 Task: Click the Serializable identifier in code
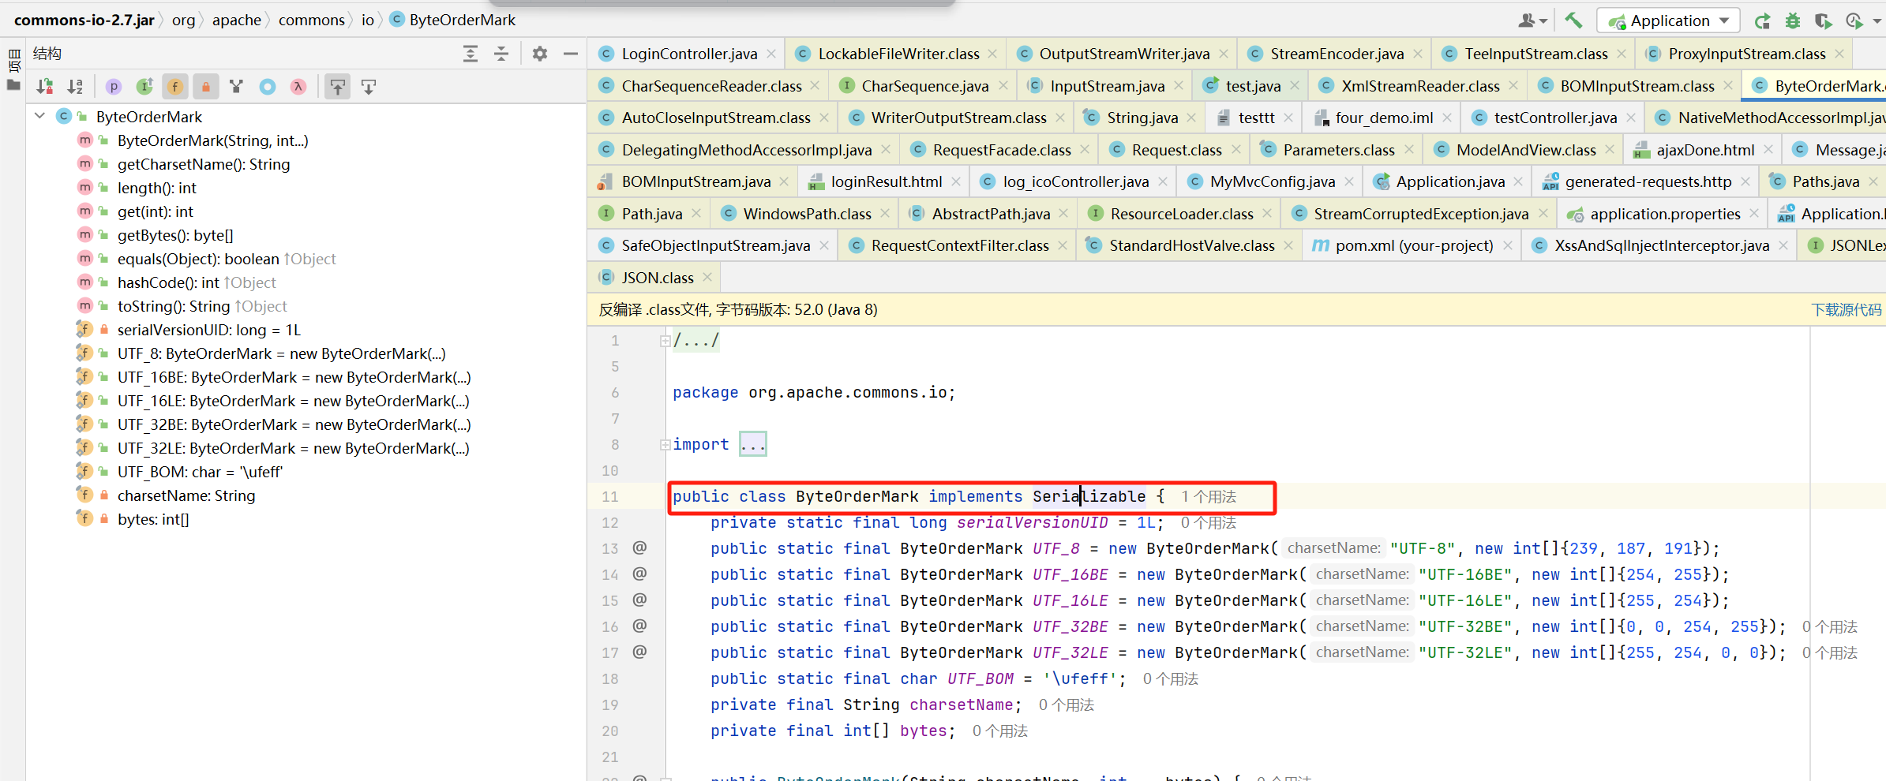[x=1089, y=496]
